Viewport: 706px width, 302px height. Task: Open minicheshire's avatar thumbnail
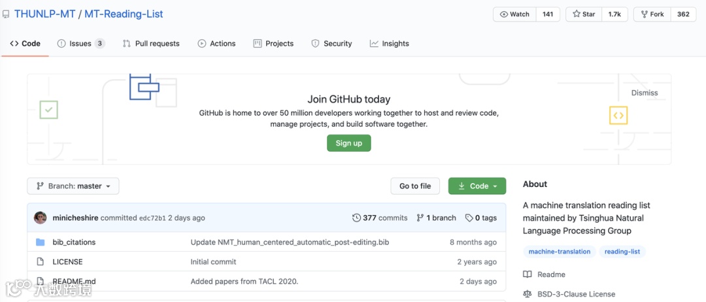coord(41,218)
